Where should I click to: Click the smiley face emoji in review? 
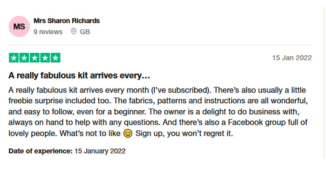coord(128,134)
